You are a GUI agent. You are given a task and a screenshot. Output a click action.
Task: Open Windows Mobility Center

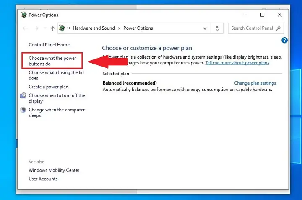54,170
